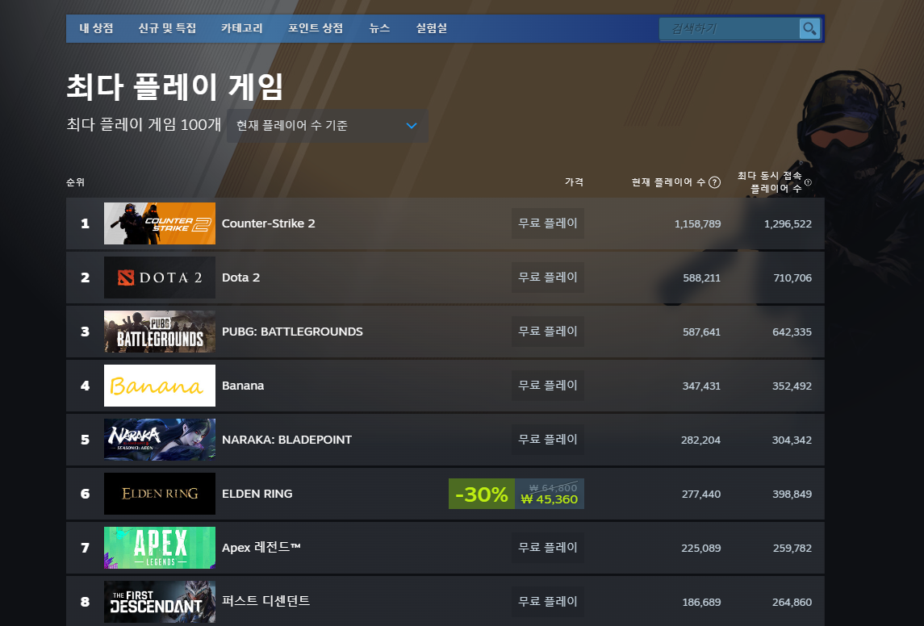Click 최다 플레이 게임 100개 subtitle
The height and width of the screenshot is (626, 924).
(144, 125)
